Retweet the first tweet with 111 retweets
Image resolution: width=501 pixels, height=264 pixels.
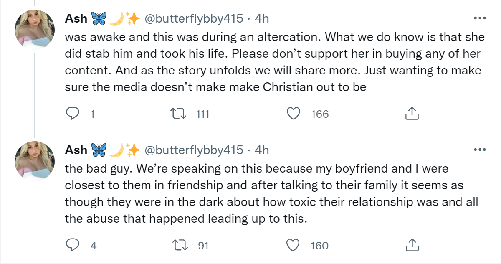click(179, 114)
